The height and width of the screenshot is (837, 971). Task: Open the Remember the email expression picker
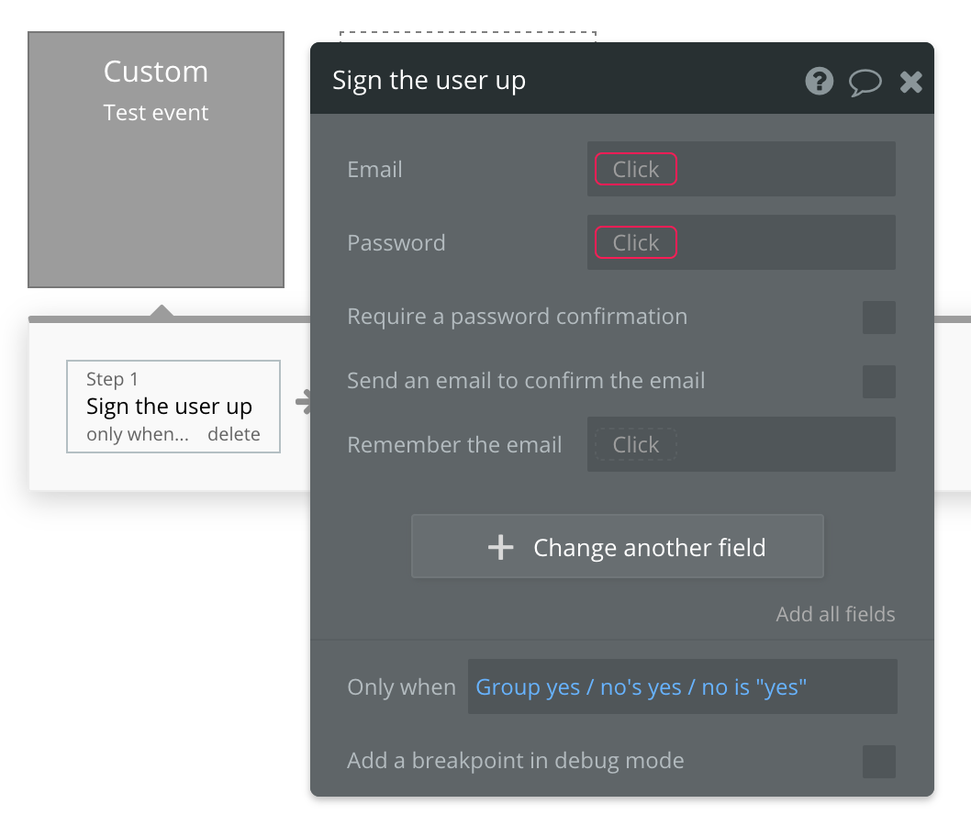point(636,444)
